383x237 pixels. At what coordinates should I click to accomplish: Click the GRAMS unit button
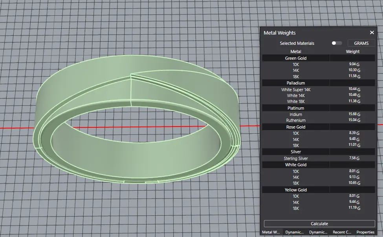pyautogui.click(x=361, y=43)
